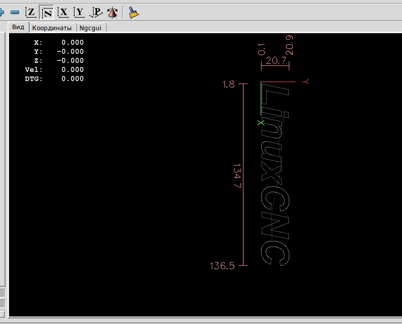Click the partly visible zoom in plus icon
This screenshot has width=402, height=324.
click(x=2, y=12)
